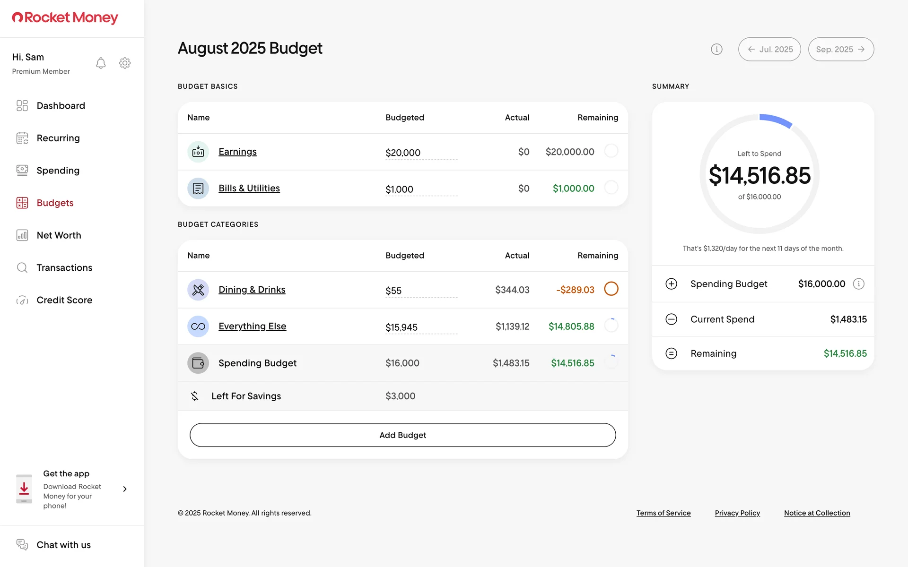Expand the Get the app chevron

tap(125, 489)
